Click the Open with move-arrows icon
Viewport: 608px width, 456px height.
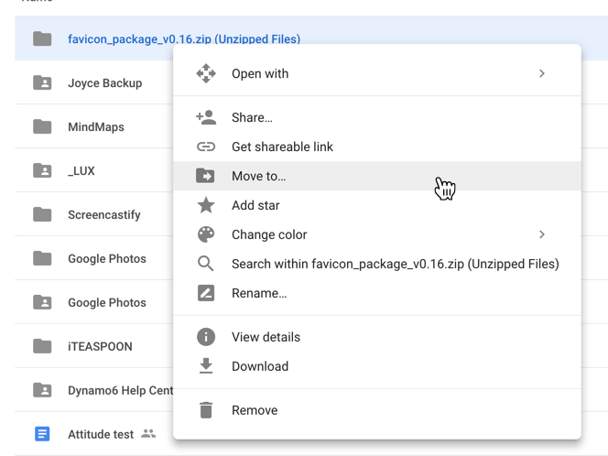pos(206,73)
